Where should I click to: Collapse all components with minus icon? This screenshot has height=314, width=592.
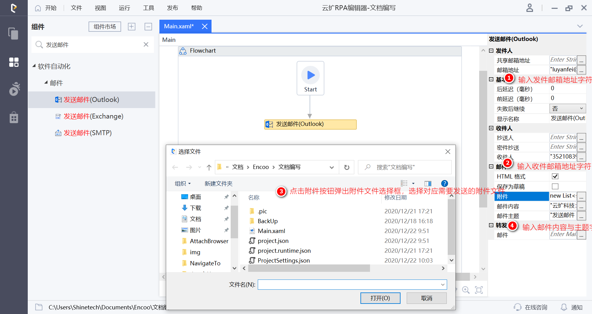(x=148, y=27)
